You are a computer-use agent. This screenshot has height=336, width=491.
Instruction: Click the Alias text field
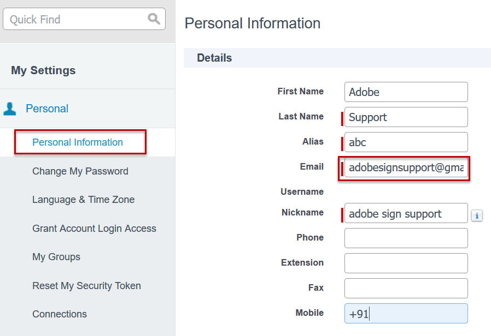pos(406,142)
